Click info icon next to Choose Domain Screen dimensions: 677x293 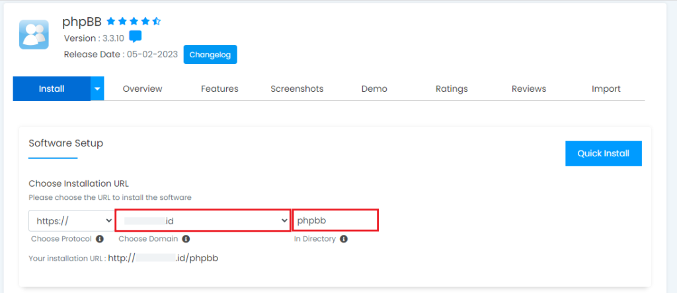pos(186,239)
